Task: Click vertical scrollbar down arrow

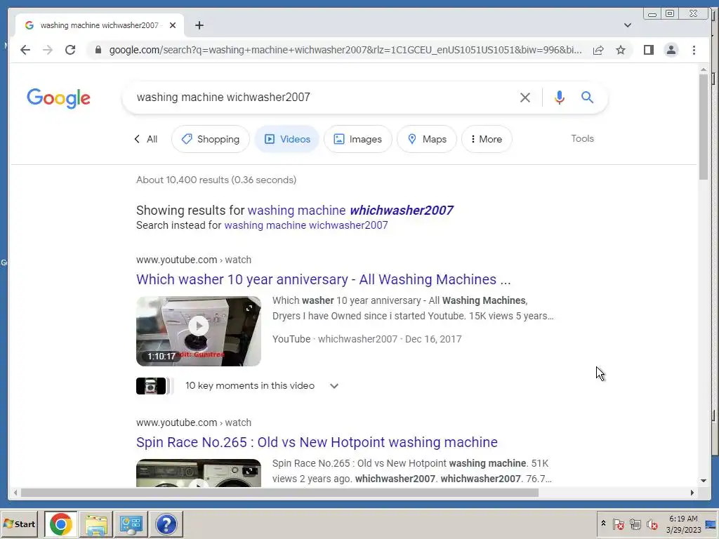Action: (704, 481)
